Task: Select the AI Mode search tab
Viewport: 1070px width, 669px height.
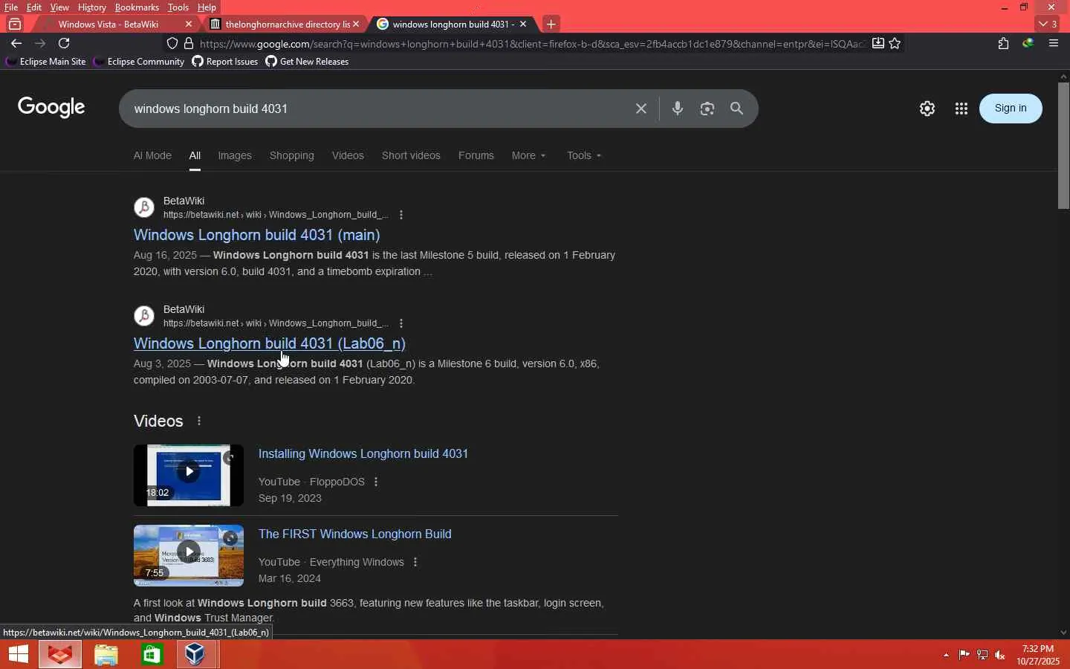Action: (152, 155)
